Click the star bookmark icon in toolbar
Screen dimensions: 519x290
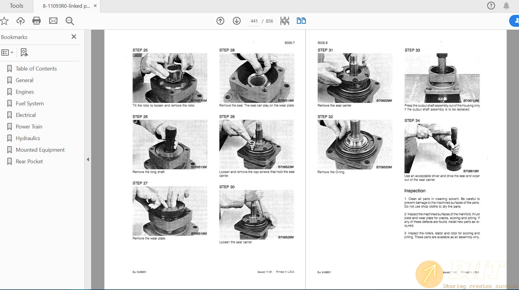pyautogui.click(x=4, y=21)
